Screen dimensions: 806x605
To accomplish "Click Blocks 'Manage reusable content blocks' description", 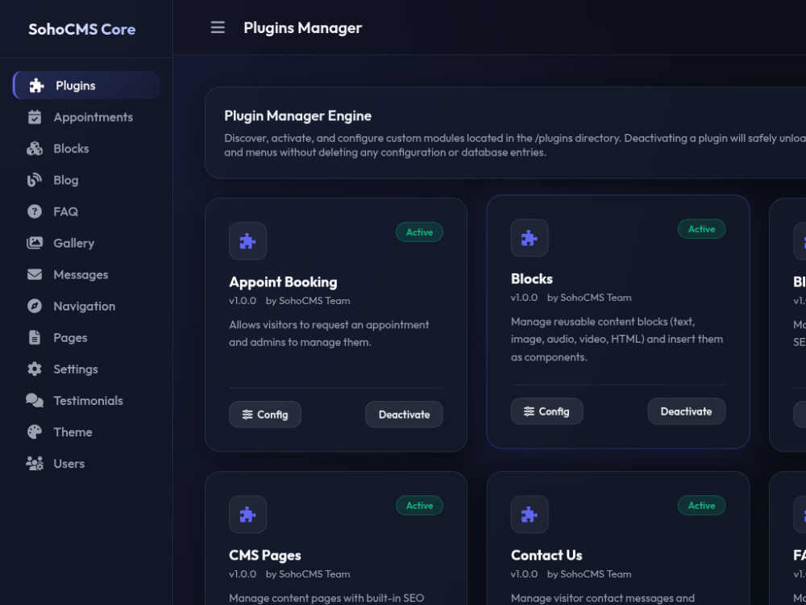I will (617, 339).
